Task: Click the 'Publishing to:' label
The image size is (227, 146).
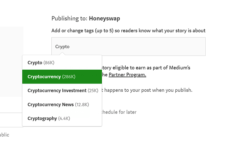Action: [x=69, y=18]
